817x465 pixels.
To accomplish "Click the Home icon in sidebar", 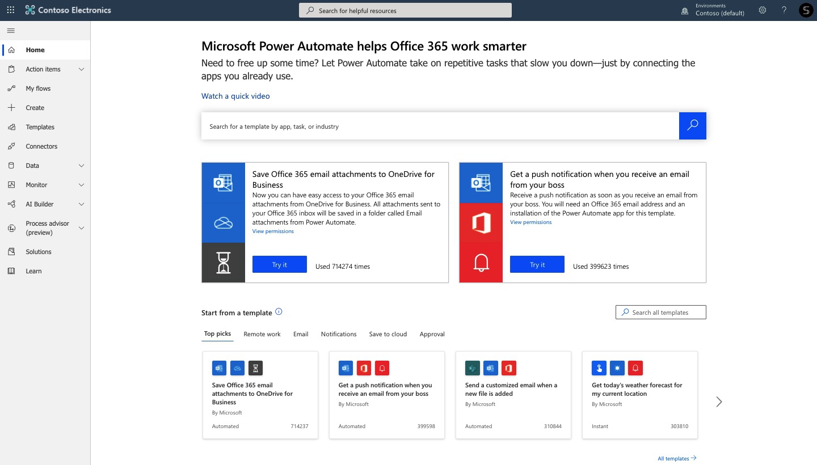I will pyautogui.click(x=11, y=50).
